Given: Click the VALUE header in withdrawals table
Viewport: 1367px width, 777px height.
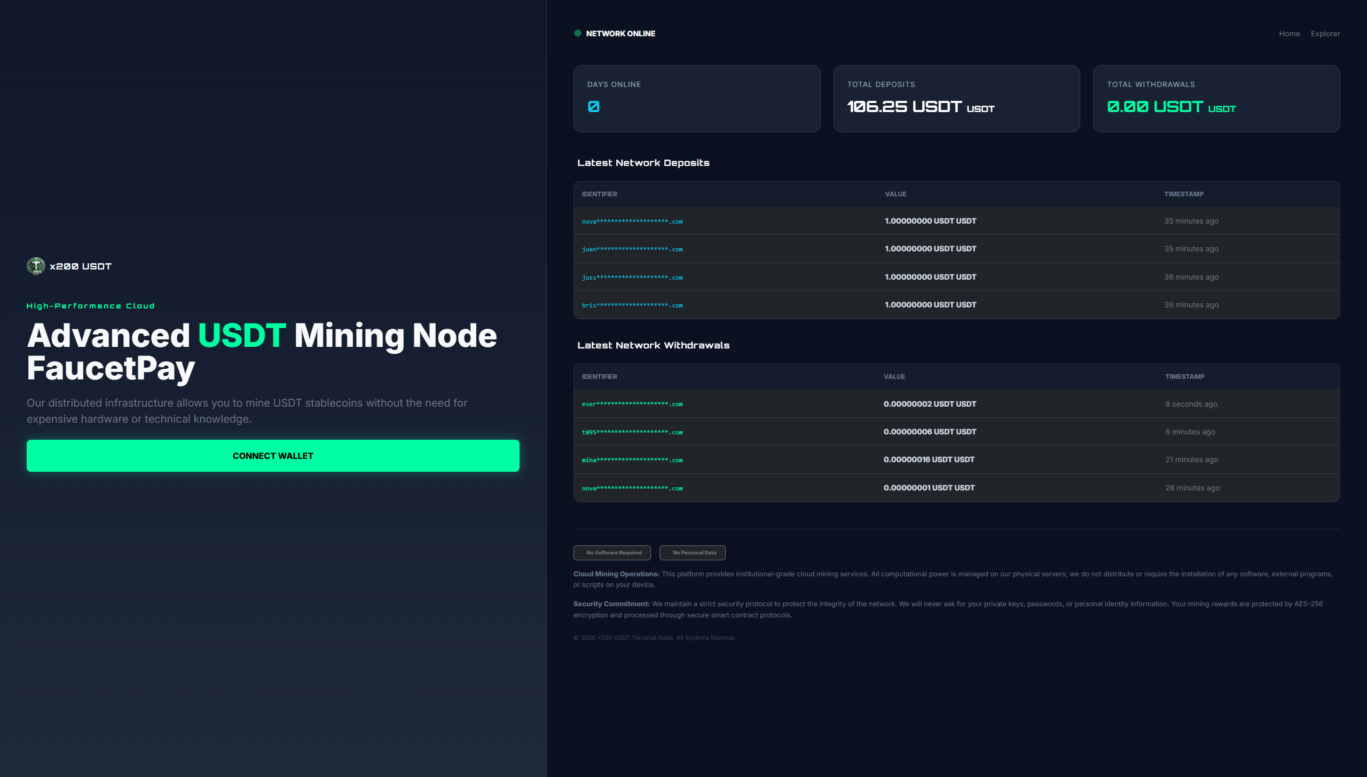Looking at the screenshot, I should (x=894, y=377).
